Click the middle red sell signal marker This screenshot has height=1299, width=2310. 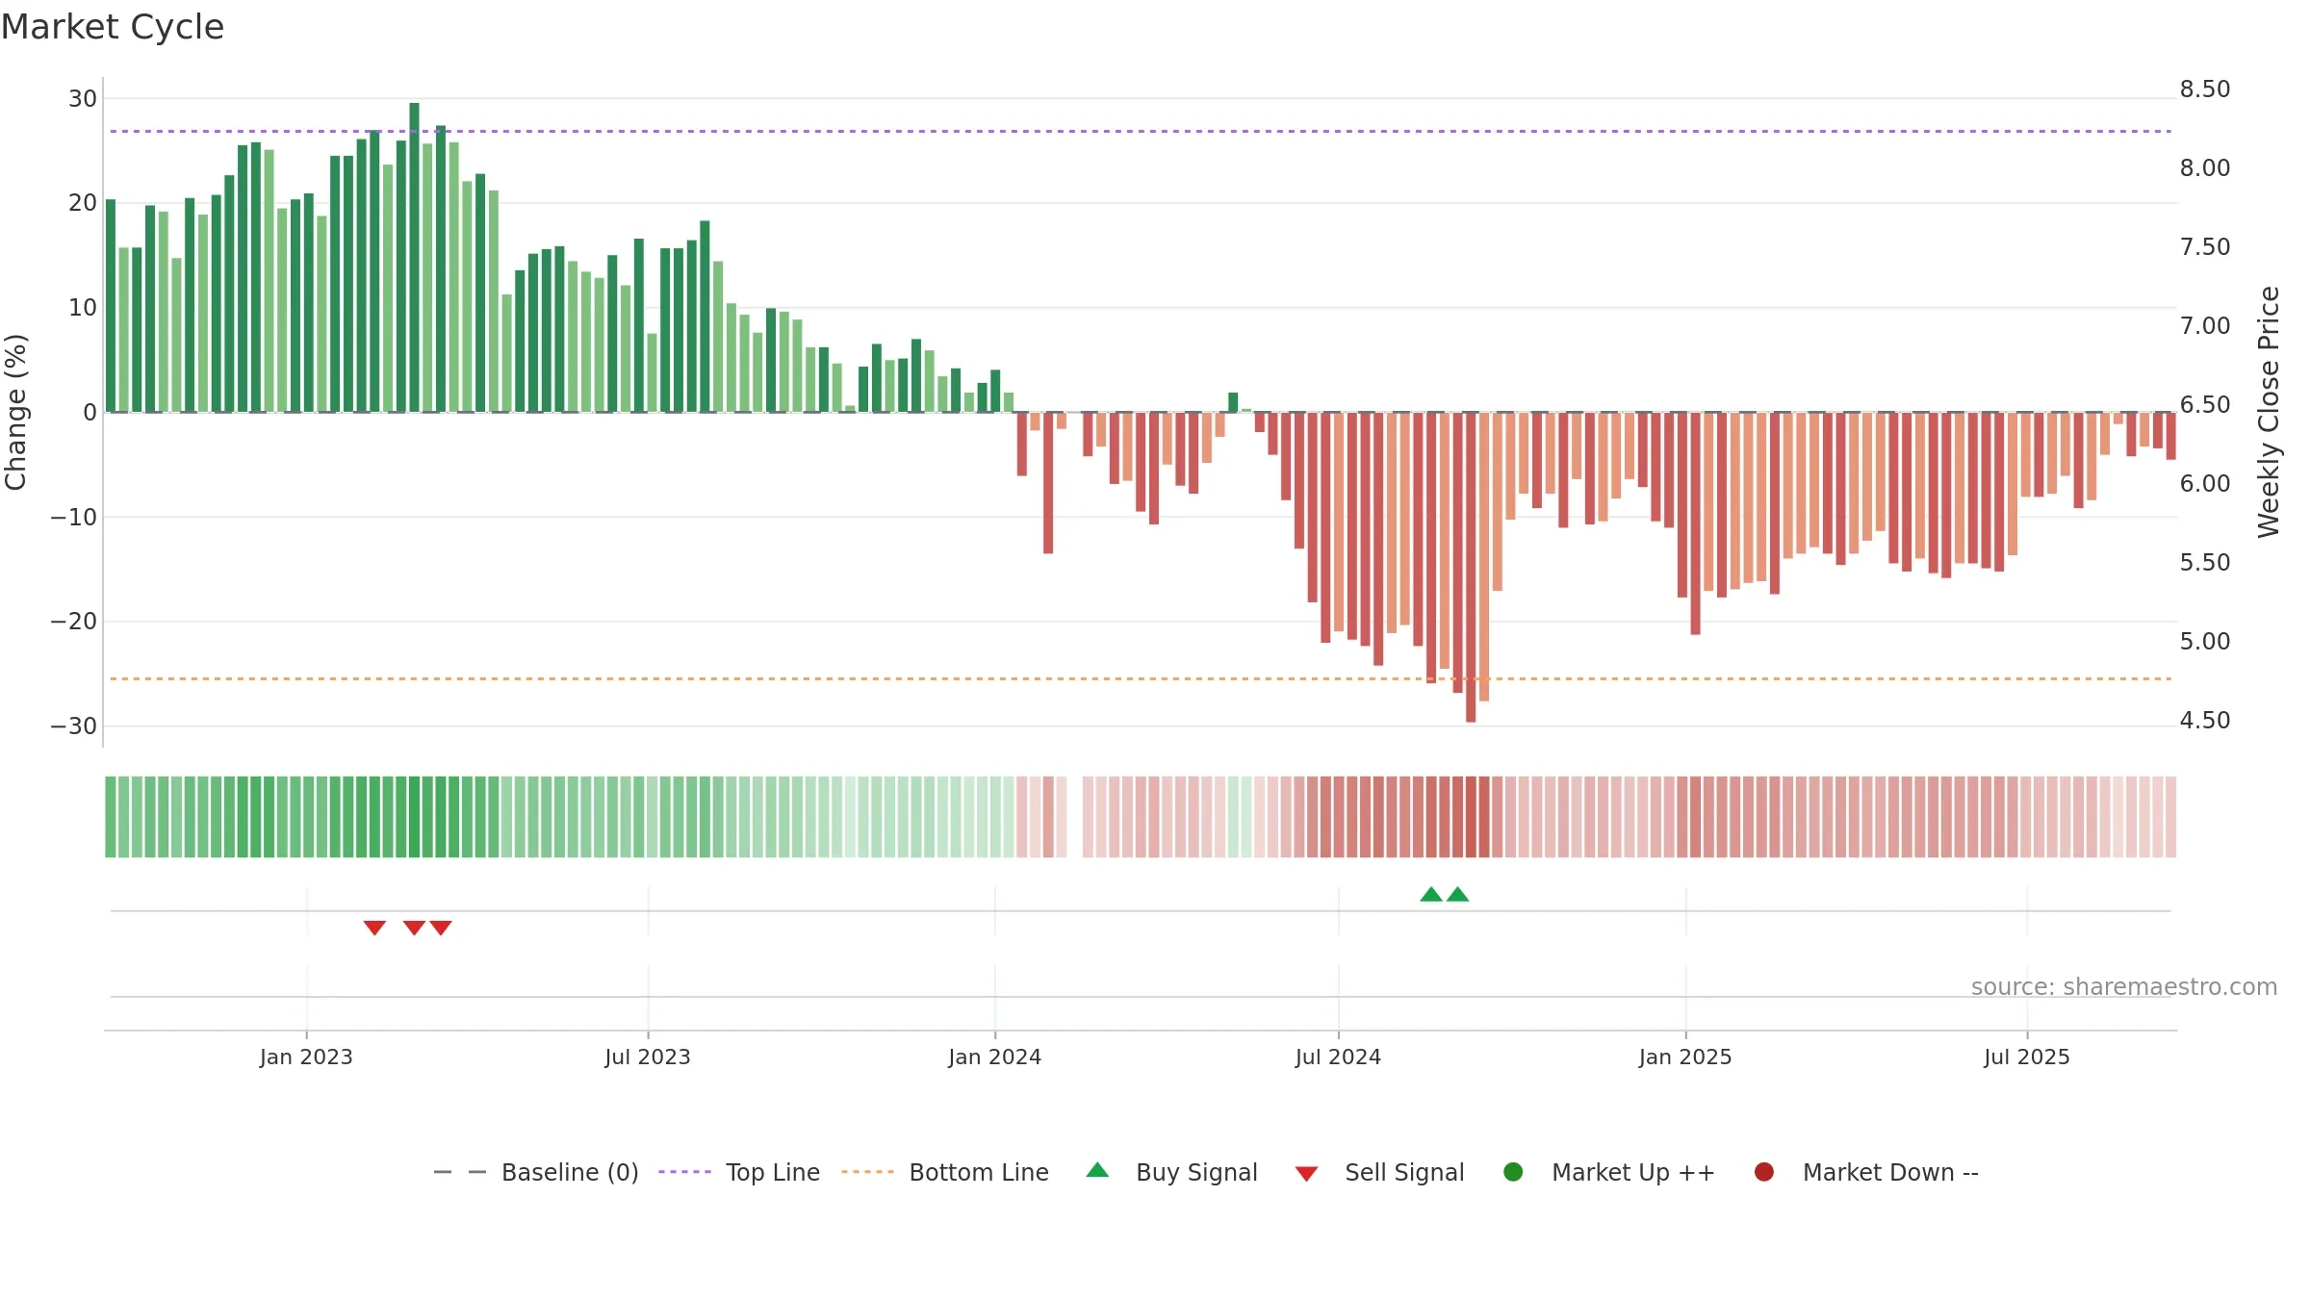tap(414, 928)
